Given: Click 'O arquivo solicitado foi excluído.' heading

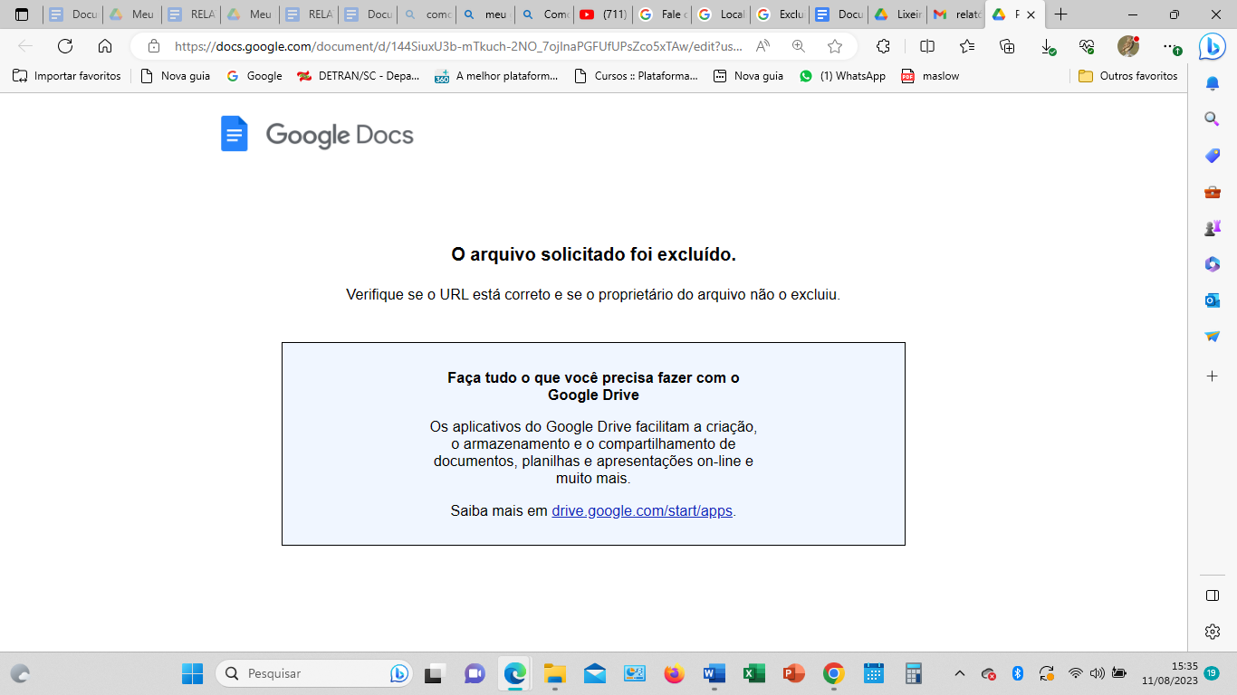Looking at the screenshot, I should coord(593,254).
